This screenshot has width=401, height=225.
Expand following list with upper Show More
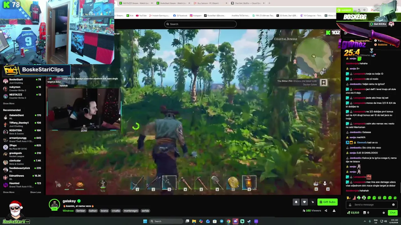[x=9, y=103]
